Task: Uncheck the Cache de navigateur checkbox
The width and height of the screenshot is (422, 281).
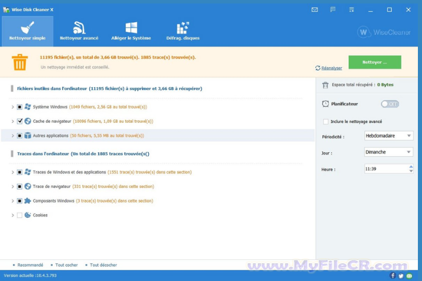Action: click(x=20, y=121)
